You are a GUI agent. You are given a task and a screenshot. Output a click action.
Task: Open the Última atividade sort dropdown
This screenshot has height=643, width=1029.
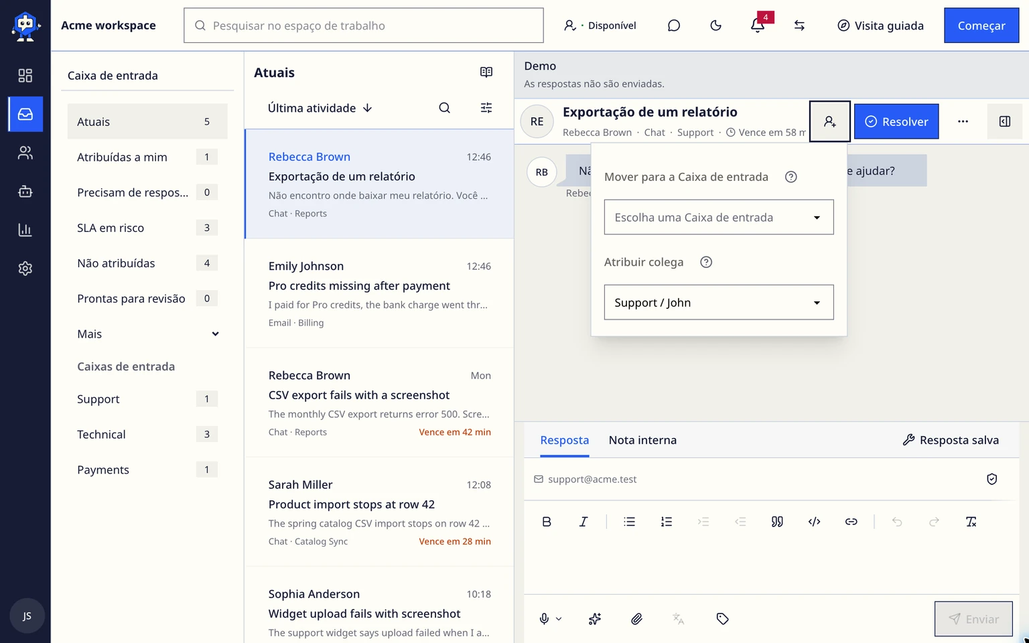(x=320, y=108)
